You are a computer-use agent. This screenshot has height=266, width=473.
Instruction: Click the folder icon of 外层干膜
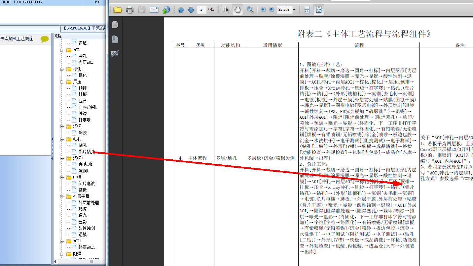pos(69,196)
